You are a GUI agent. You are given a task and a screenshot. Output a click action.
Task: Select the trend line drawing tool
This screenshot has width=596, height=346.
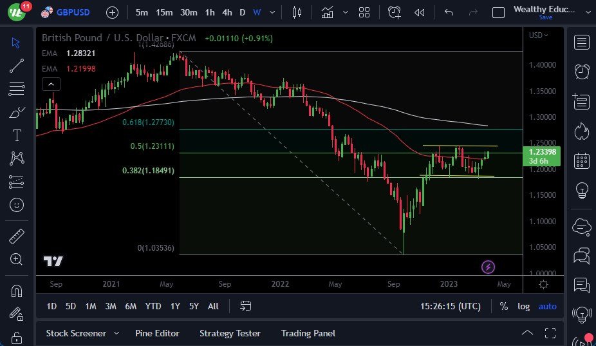17,66
